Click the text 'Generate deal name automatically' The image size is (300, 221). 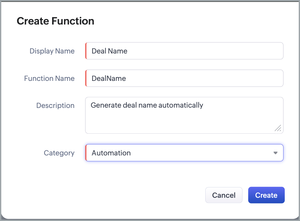pos(147,105)
